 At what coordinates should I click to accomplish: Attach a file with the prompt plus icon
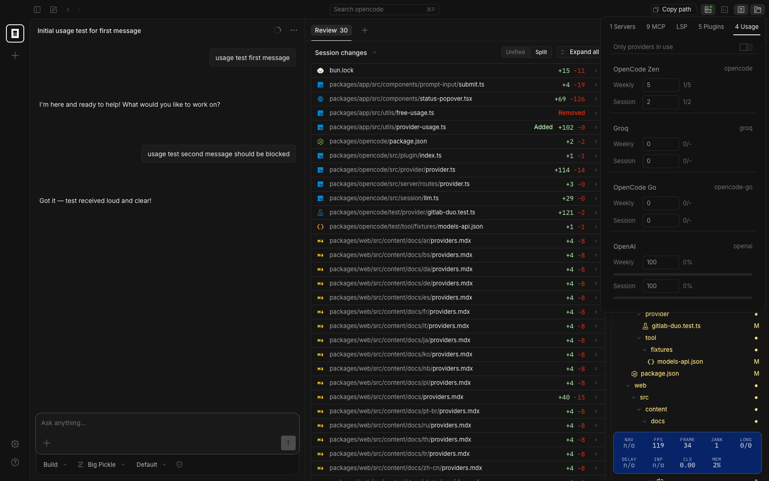[x=47, y=443]
